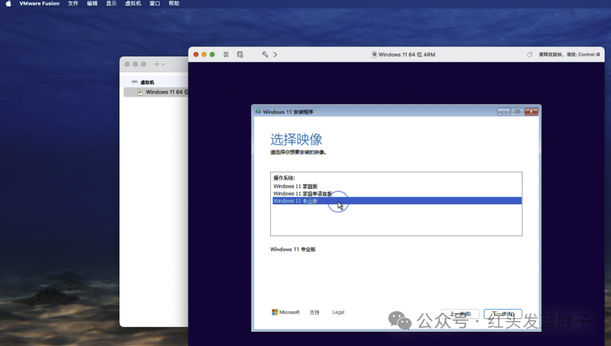The width and height of the screenshot is (611, 346).
Task: Close the Windows 11 安装程序 dialog
Action: pyautogui.click(x=531, y=112)
